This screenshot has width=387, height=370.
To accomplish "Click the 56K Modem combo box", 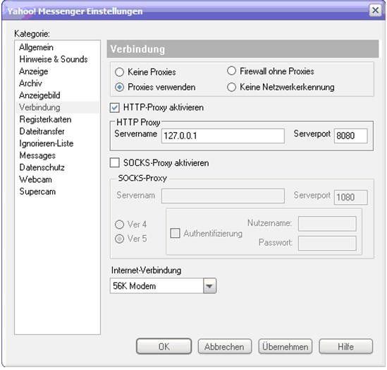I will click(163, 286).
